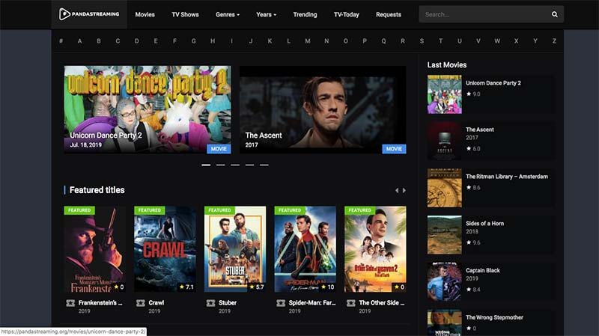This screenshot has width=599, height=336.
Task: Open The Other Side of Heaven 2 poster
Action: 375,249
